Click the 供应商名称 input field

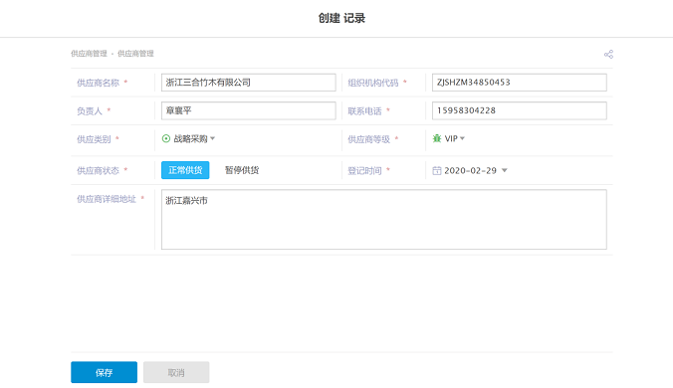point(249,83)
